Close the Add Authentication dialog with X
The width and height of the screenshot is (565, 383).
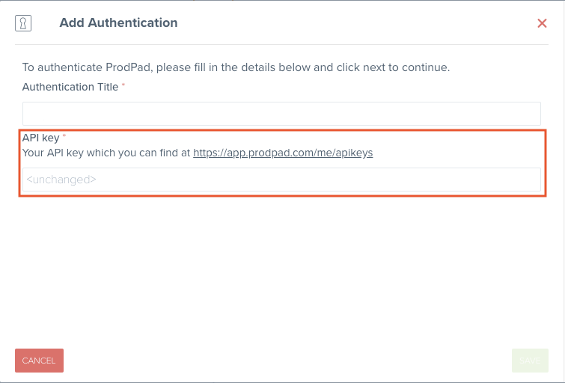pos(543,23)
